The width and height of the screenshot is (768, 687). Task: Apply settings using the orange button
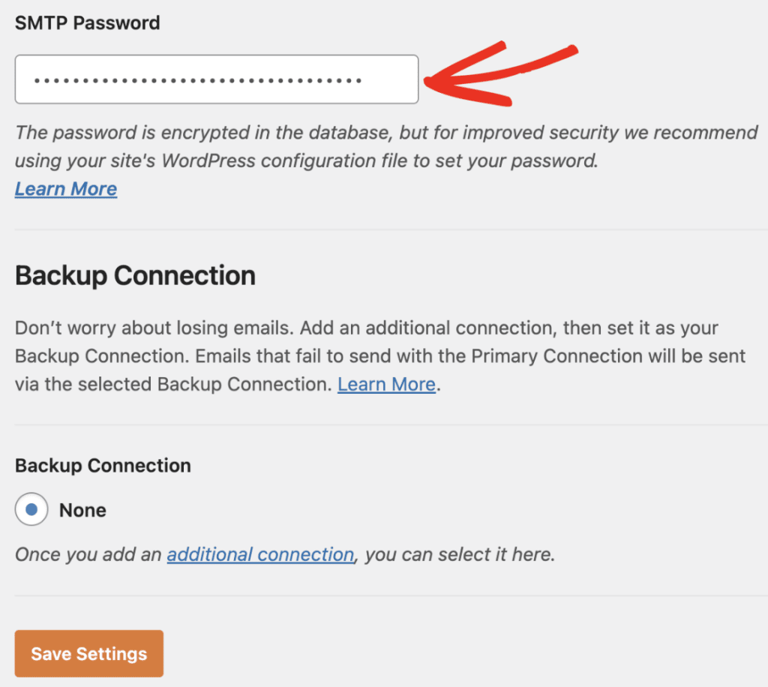(x=88, y=653)
